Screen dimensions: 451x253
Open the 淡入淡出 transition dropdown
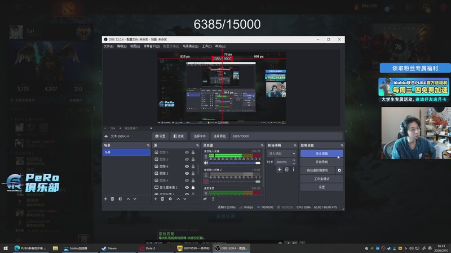click(281, 153)
